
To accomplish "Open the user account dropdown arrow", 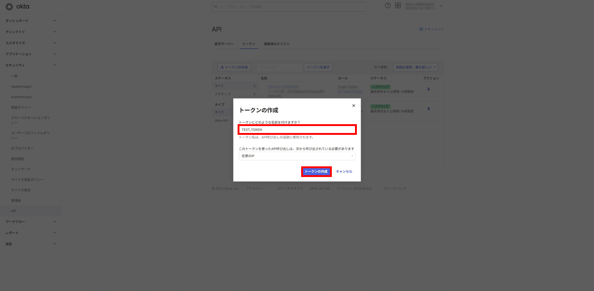I will click(441, 6).
